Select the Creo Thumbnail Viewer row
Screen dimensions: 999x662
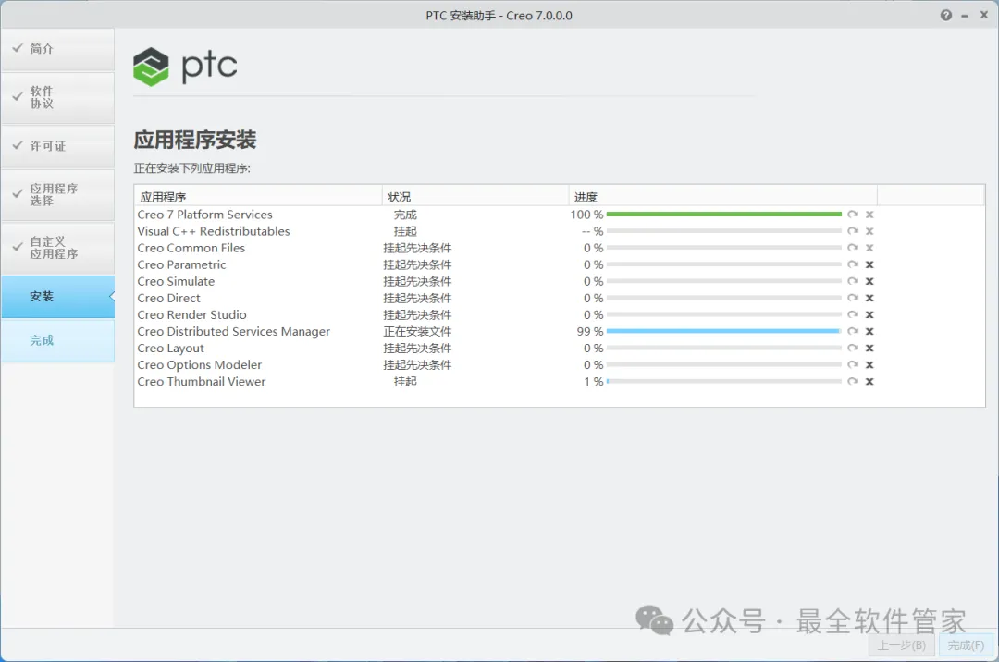(560, 381)
